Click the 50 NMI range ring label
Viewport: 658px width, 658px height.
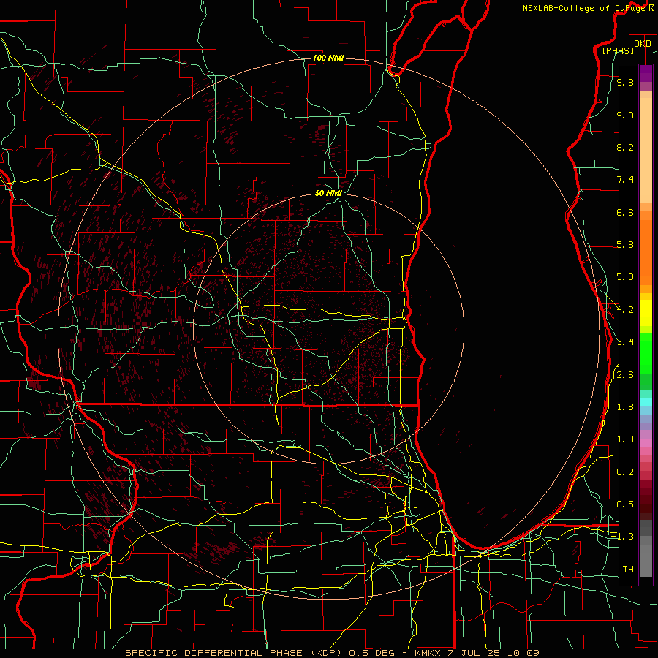coord(328,193)
